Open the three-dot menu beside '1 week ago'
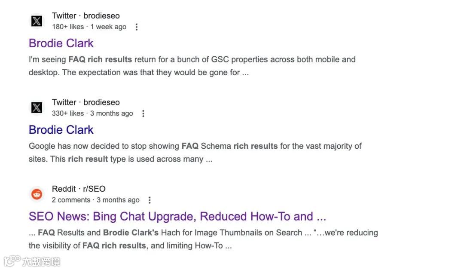This screenshot has width=464, height=270. [x=137, y=27]
